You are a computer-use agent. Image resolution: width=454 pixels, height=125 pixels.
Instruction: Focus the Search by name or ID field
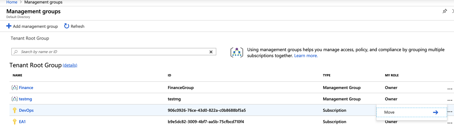click(113, 52)
